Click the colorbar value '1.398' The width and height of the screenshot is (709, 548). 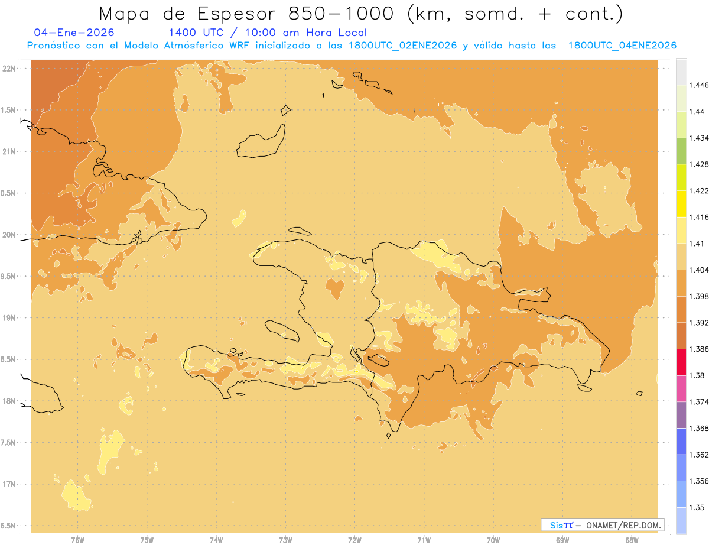click(x=700, y=296)
